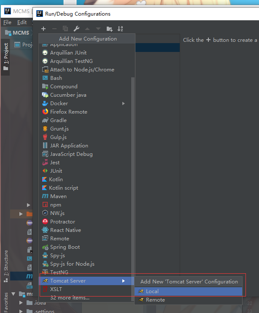Choose Remote Tomcat Server configuration
259x313 pixels.
pyautogui.click(x=189, y=300)
